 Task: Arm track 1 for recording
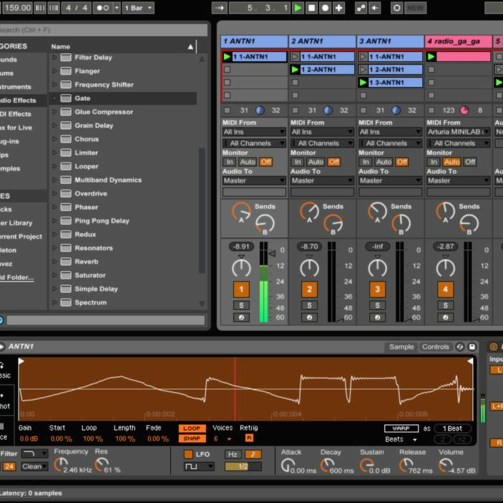[x=241, y=318]
